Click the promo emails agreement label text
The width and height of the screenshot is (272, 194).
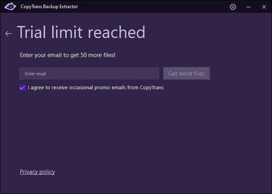point(96,88)
